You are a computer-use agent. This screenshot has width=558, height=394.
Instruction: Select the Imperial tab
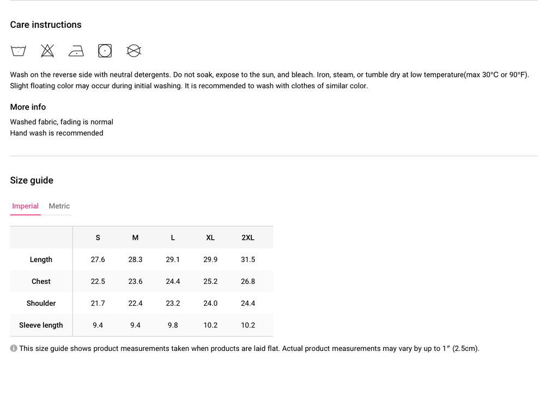click(25, 206)
